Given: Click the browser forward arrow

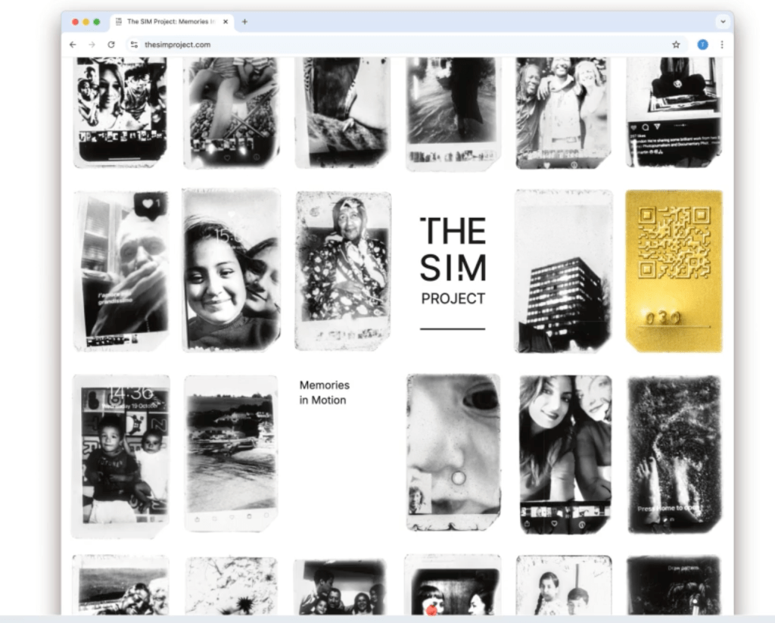Looking at the screenshot, I should click(x=92, y=45).
